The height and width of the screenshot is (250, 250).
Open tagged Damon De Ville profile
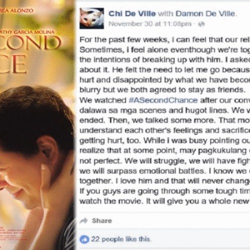[x=205, y=13]
